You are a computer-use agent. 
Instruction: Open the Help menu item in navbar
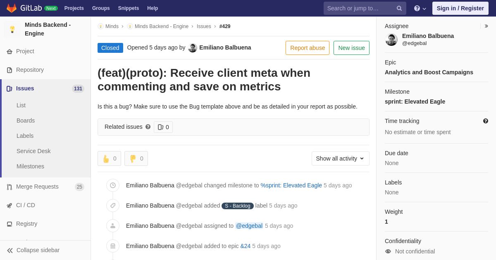pyautogui.click(x=153, y=8)
